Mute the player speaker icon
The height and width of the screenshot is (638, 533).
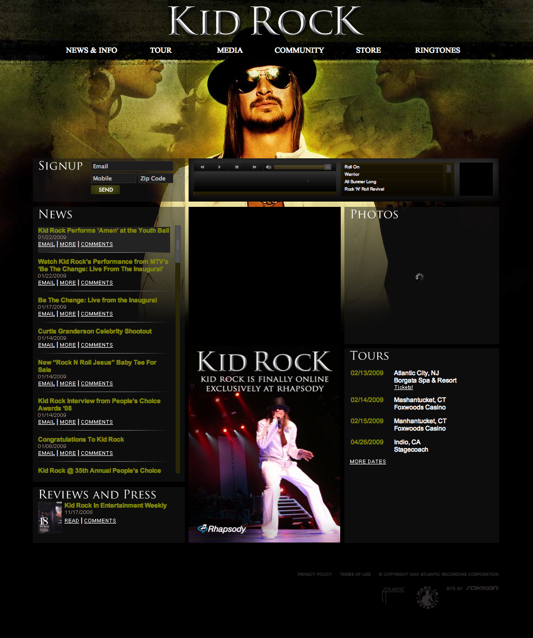(x=268, y=167)
